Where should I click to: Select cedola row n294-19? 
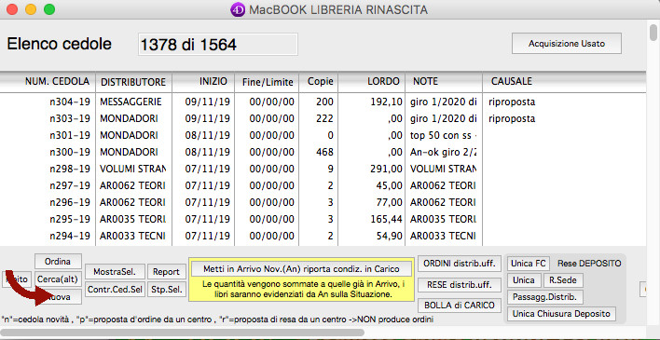point(323,236)
